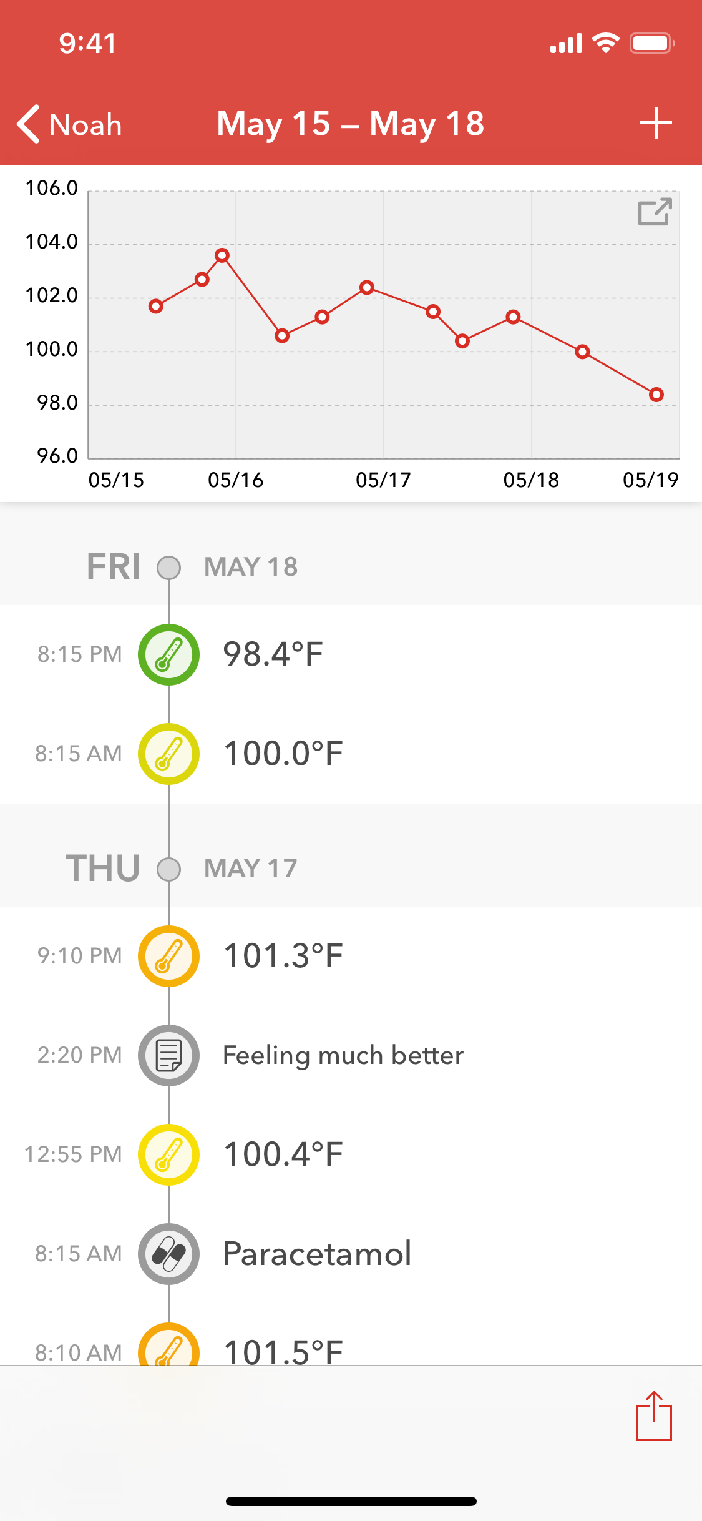
Task: Select the pill icon next to Paracetamol
Action: click(168, 1254)
